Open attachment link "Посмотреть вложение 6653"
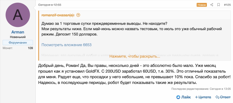This screenshot has width=233, height=103. 66,45
